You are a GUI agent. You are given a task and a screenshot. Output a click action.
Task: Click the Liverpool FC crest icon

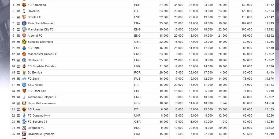[x=24, y=128]
